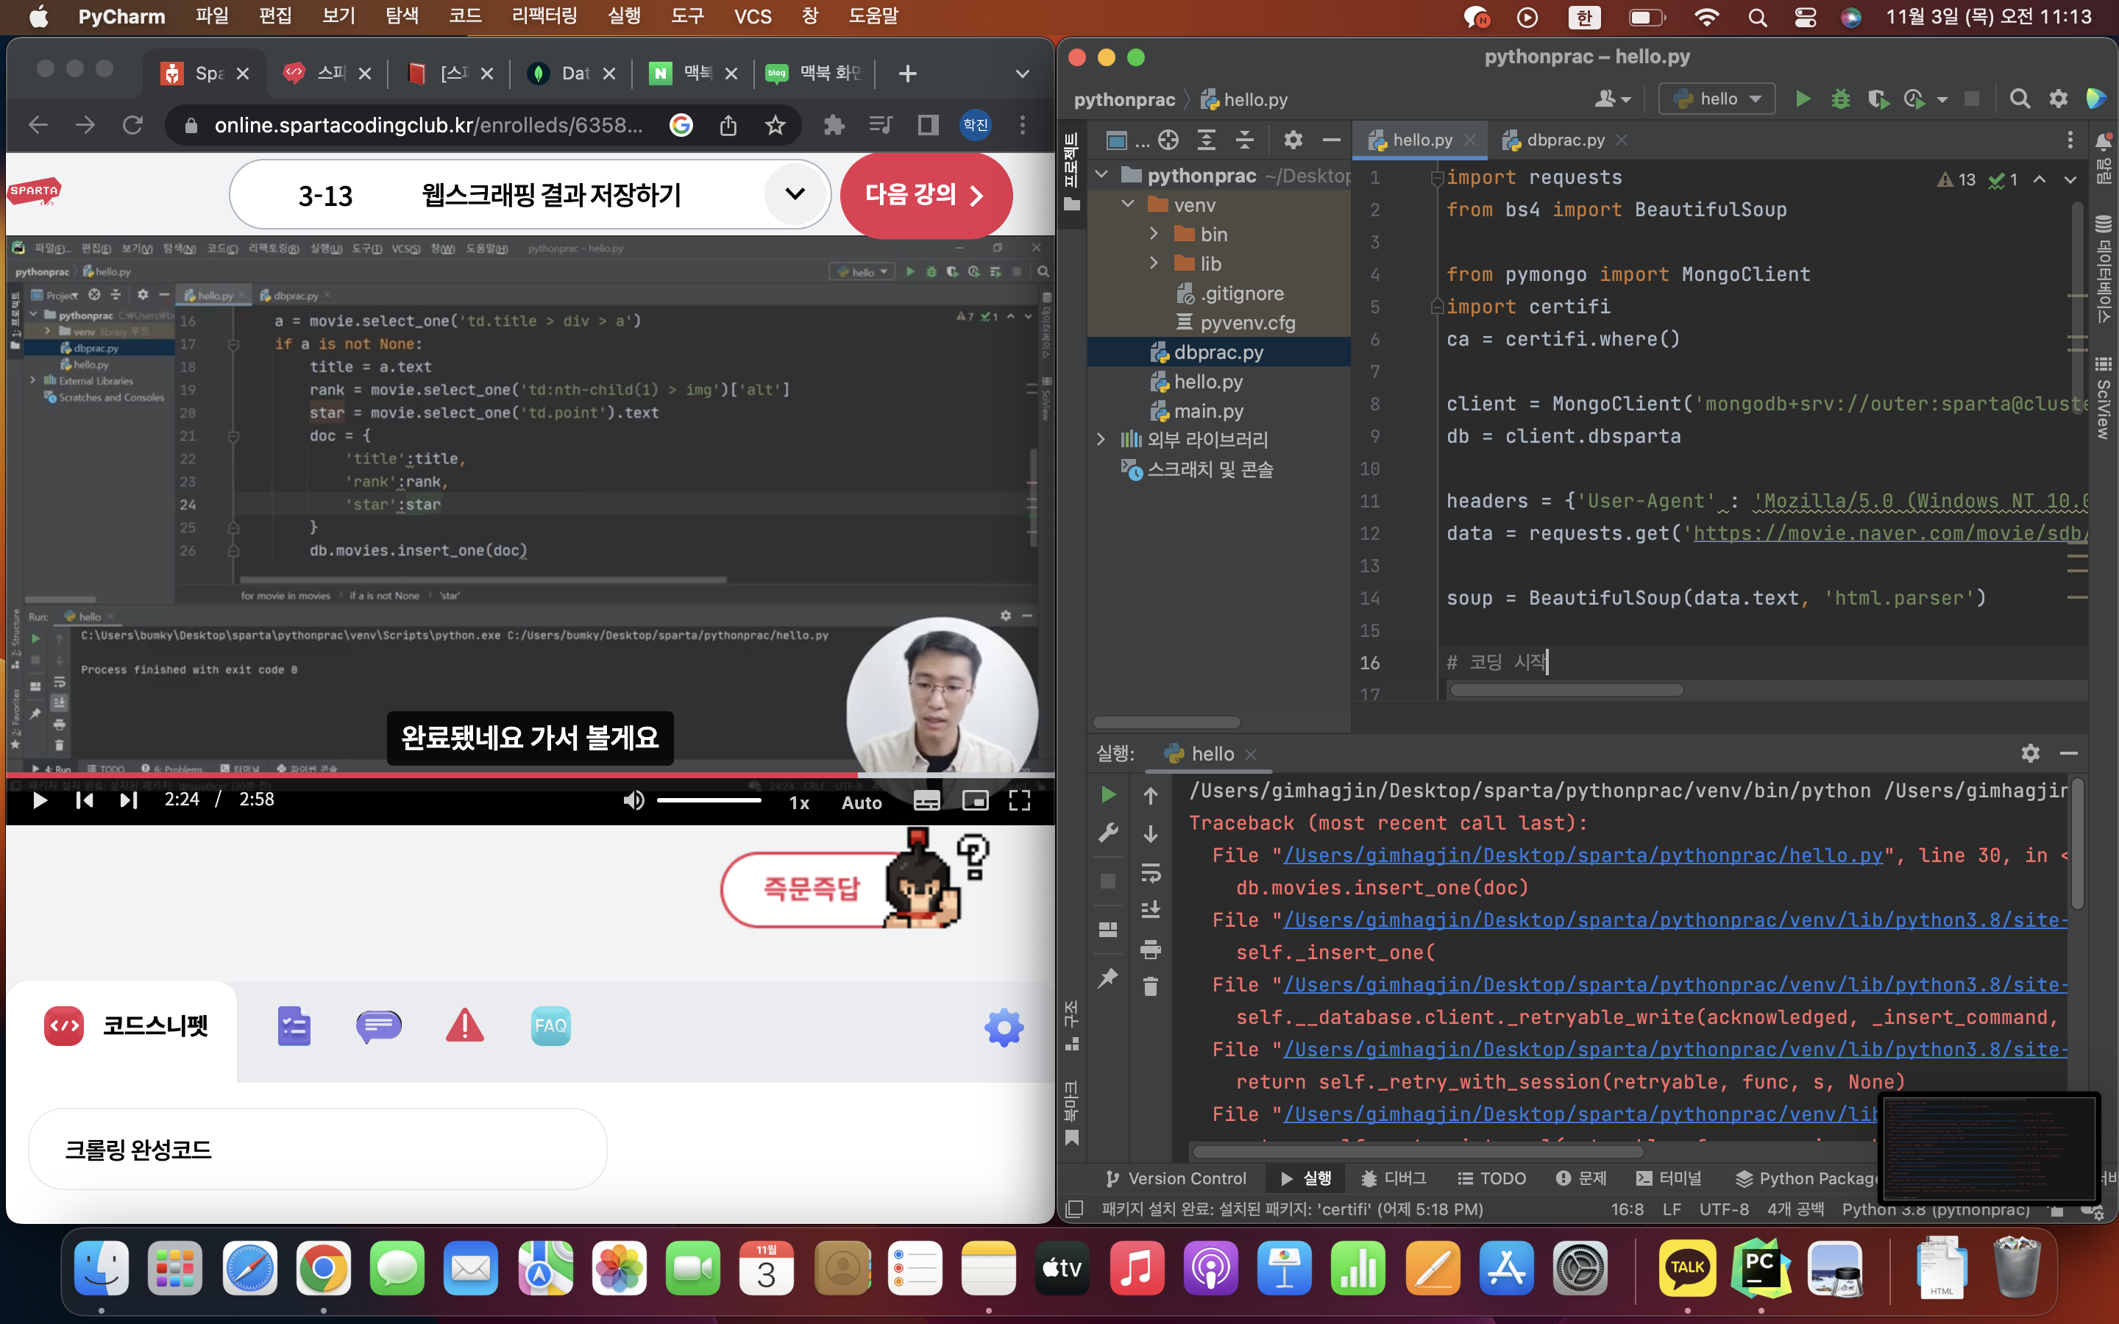This screenshot has width=2119, height=1324.
Task: Click the Chrome address bar URL
Action: pos(428,125)
